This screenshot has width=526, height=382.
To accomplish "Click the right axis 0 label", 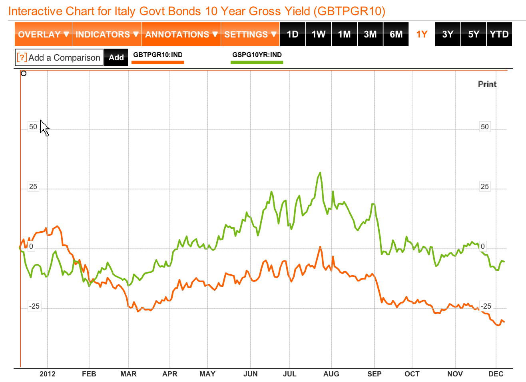I will pos(483,246).
